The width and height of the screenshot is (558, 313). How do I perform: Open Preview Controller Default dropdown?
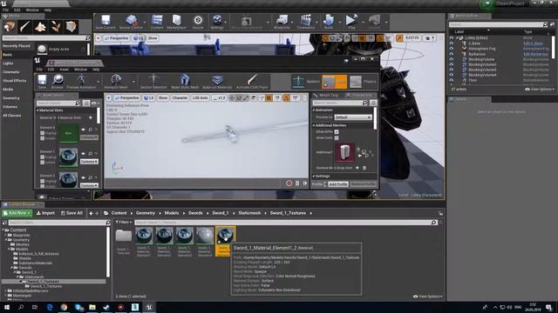pos(353,117)
